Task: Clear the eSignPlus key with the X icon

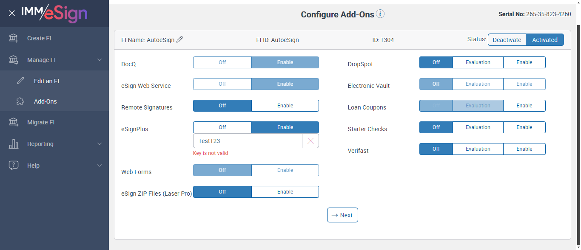Action: pyautogui.click(x=310, y=141)
